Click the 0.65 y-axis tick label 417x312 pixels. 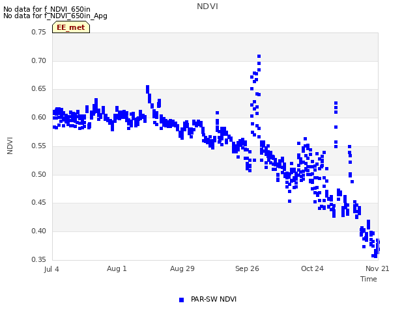[x=39, y=89]
